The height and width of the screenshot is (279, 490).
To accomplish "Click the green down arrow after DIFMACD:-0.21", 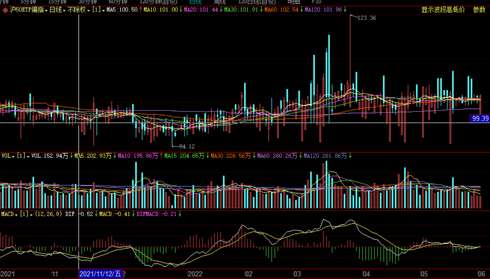I will [179, 214].
